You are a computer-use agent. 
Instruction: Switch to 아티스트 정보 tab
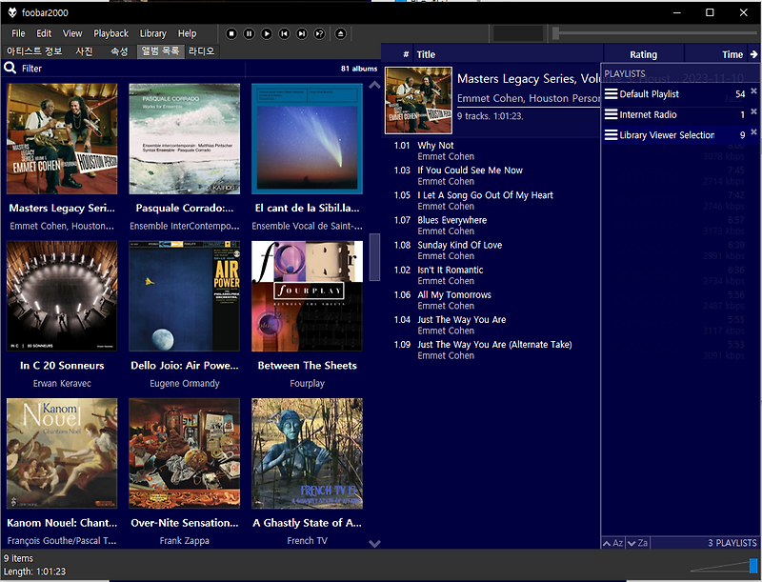coord(34,51)
